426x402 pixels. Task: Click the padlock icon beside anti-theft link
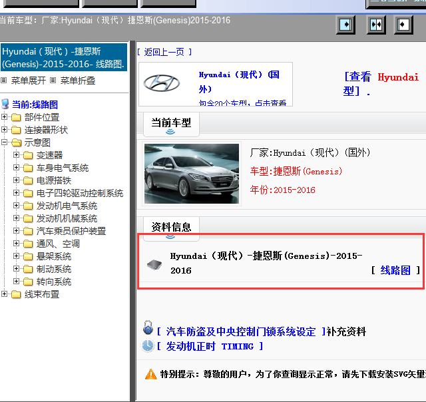[148, 327]
